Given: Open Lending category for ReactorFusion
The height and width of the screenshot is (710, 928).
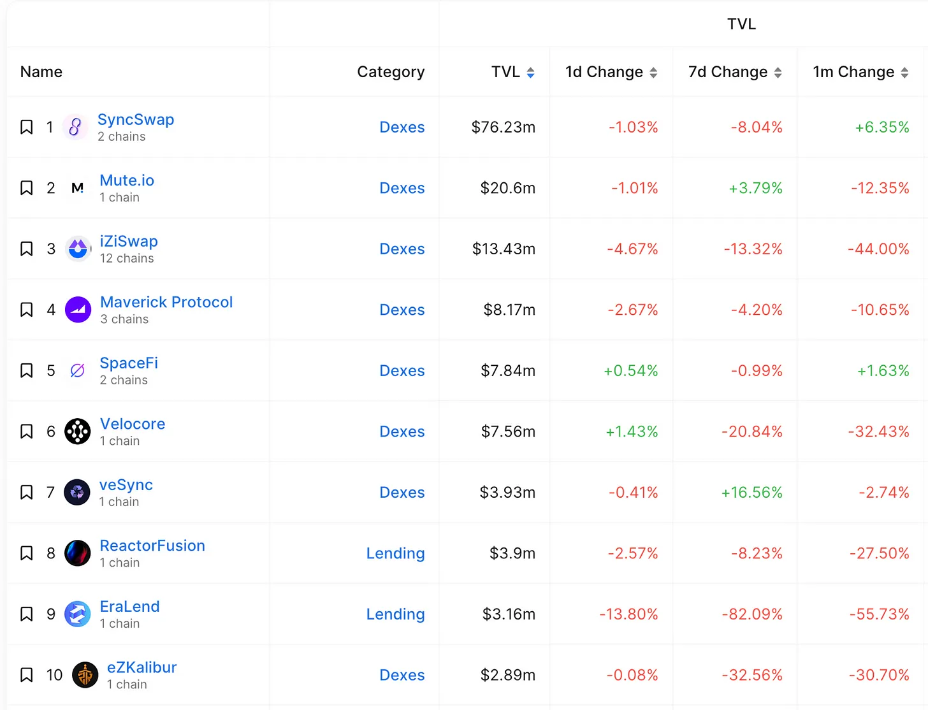Looking at the screenshot, I should [395, 553].
